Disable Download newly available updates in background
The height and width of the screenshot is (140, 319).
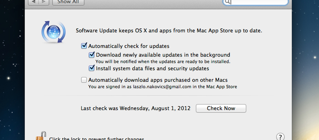pos(92,55)
